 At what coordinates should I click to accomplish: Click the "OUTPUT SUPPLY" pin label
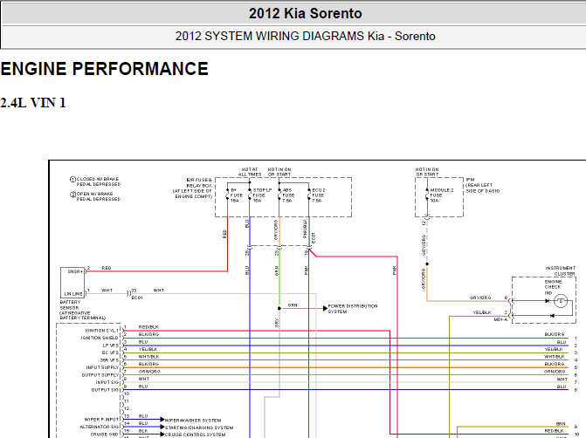[100, 375]
